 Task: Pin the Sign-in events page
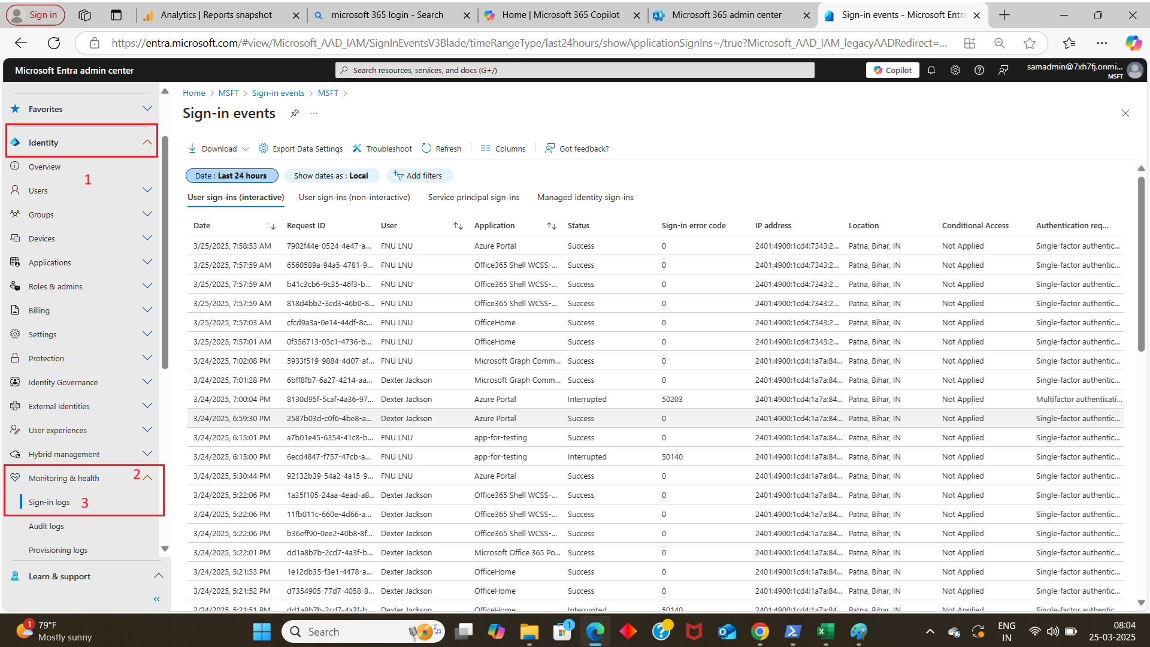[294, 113]
